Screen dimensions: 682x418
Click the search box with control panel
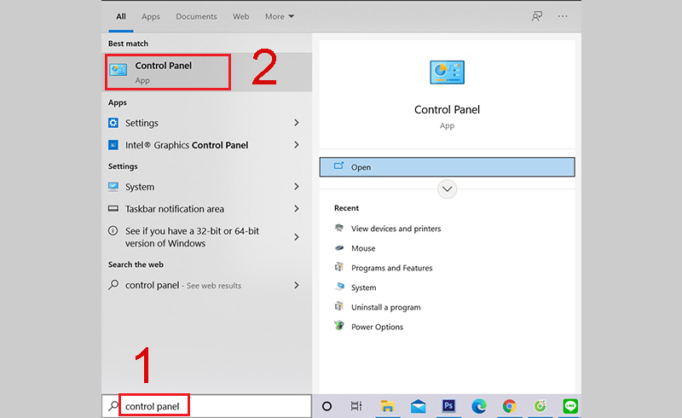point(206,406)
